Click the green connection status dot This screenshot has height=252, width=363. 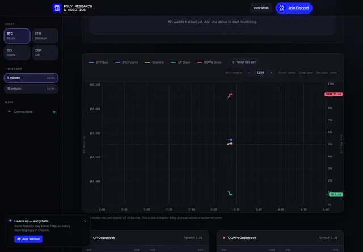[54, 112]
